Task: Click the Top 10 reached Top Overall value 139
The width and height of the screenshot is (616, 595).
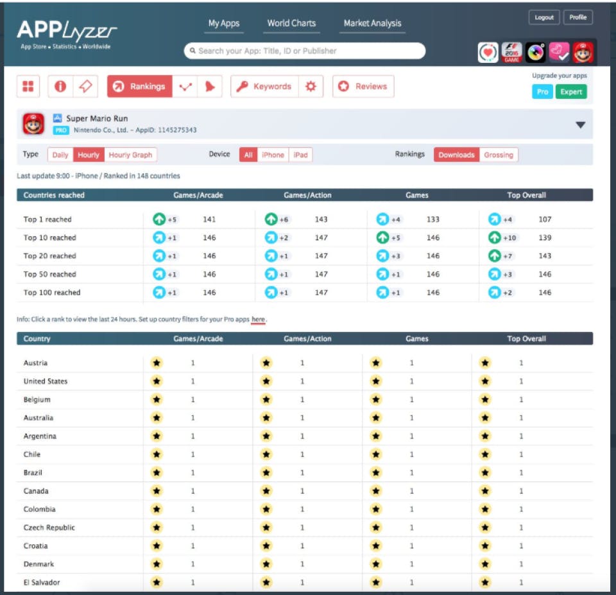Action: pos(545,237)
